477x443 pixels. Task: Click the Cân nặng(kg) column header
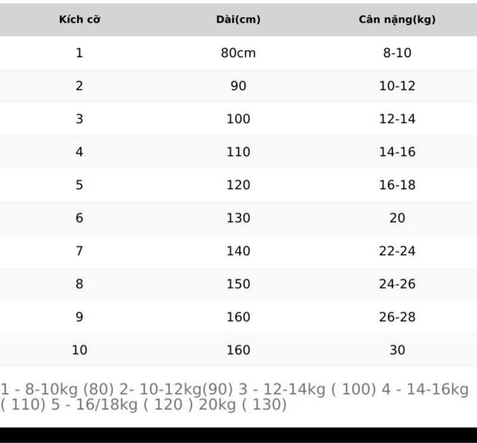click(397, 20)
